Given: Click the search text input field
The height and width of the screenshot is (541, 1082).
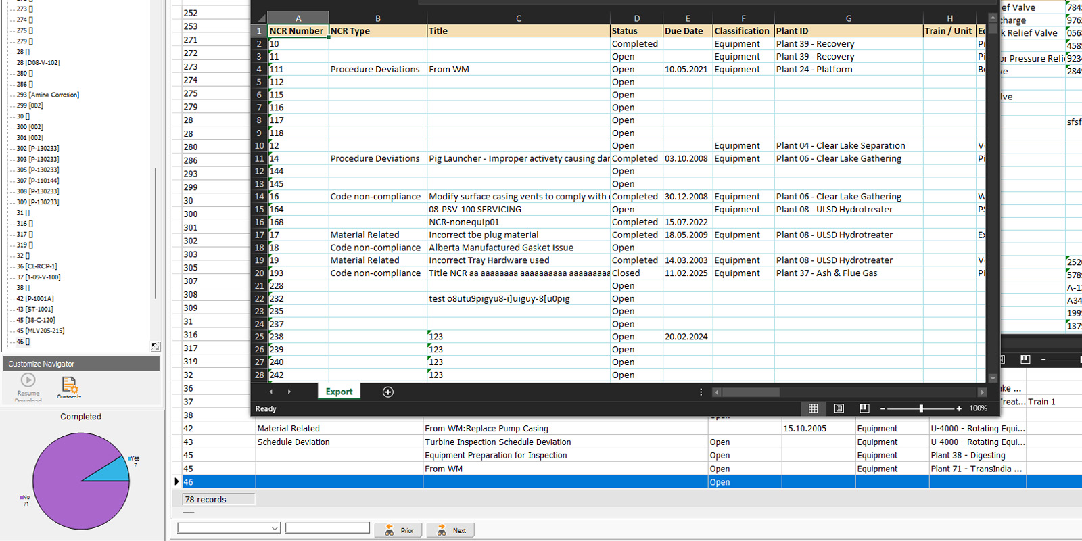Looking at the screenshot, I should click(327, 528).
